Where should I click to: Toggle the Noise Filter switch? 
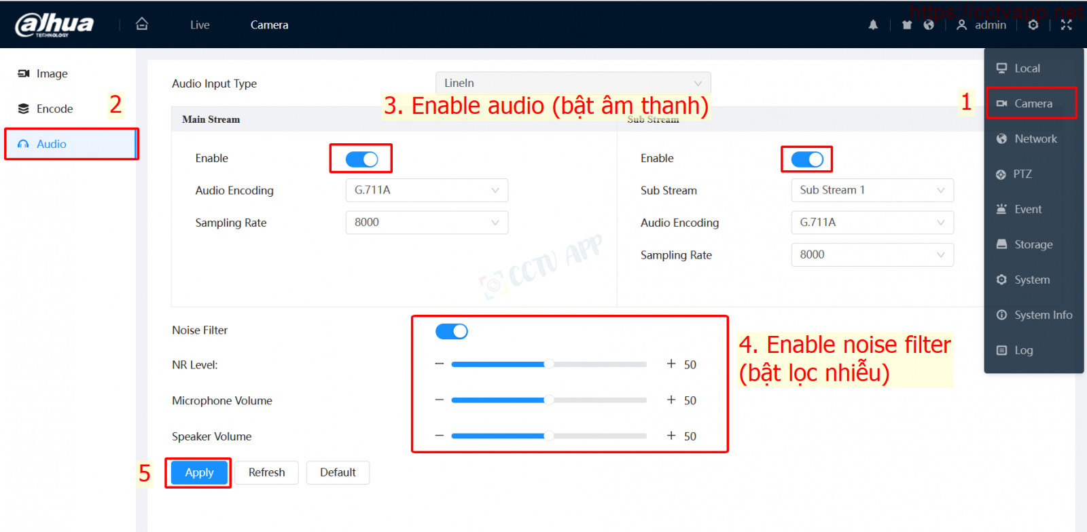coord(452,331)
